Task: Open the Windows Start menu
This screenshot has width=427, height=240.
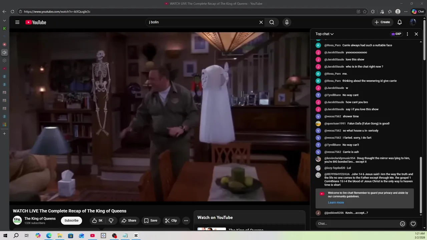Action: pos(5,236)
